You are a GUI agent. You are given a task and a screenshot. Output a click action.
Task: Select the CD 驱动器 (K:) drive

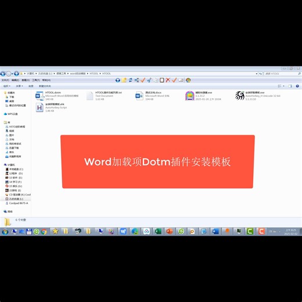[20, 195]
